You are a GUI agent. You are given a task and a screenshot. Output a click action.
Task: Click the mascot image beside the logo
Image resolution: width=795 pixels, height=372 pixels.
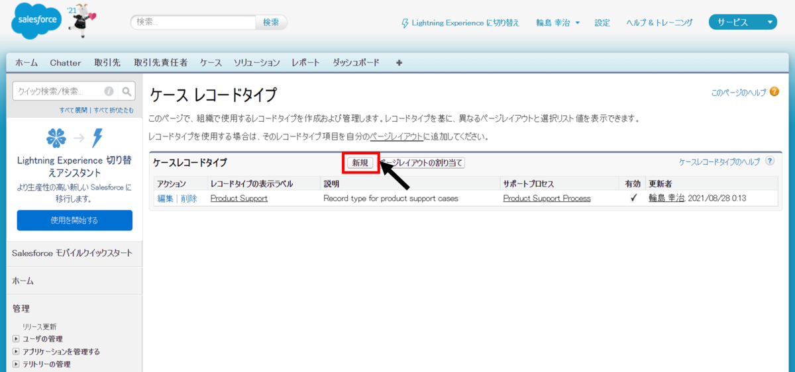coord(81,22)
